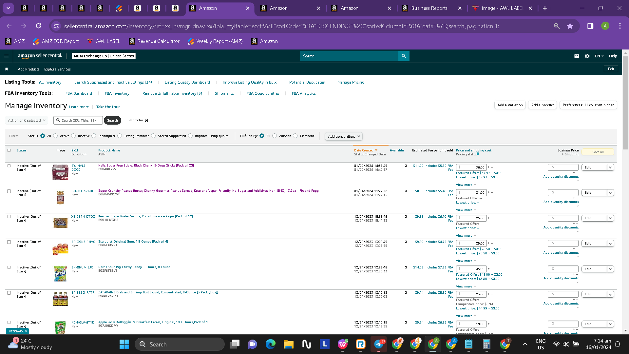
Task: Open a new browser tab
Action: [545, 8]
